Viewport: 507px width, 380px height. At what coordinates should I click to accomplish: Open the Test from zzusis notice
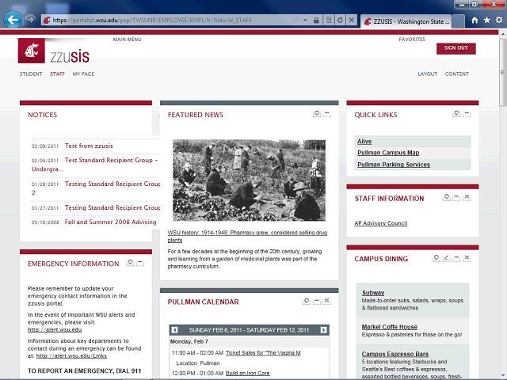[x=89, y=146]
